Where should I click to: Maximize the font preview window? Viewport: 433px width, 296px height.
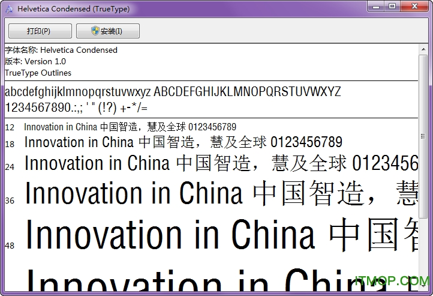coord(392,7)
